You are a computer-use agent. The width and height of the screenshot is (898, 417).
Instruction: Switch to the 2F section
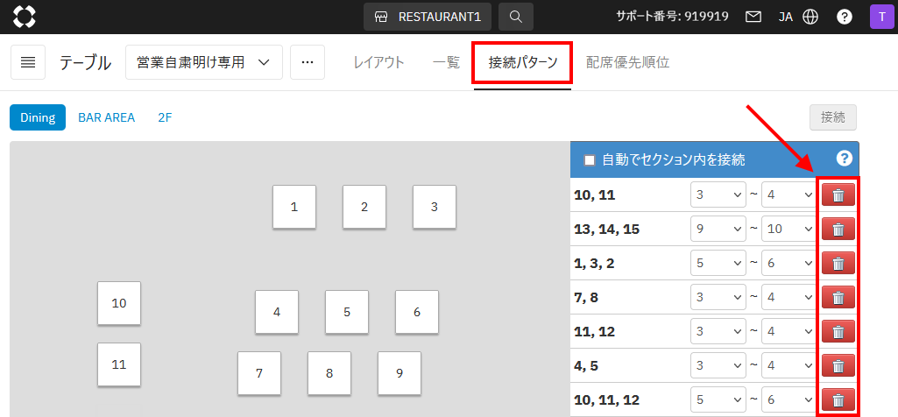pos(165,117)
